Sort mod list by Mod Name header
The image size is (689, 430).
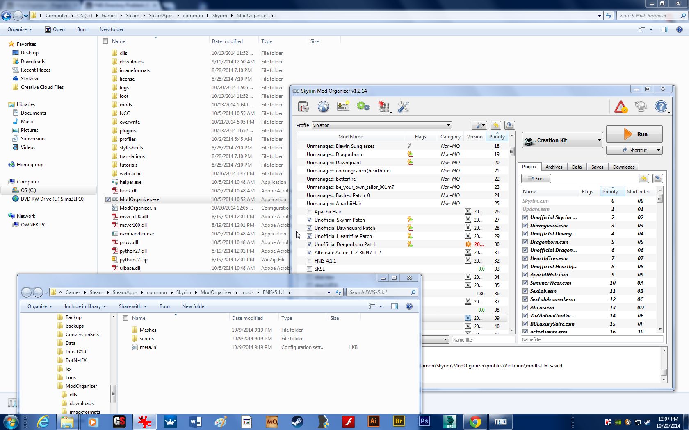coord(351,137)
